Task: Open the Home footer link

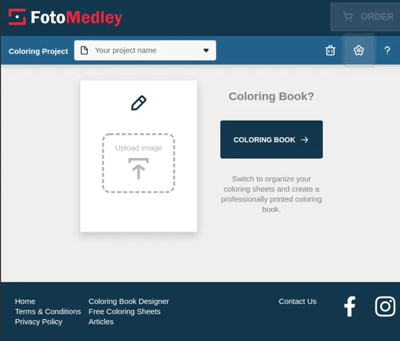Action: click(25, 301)
